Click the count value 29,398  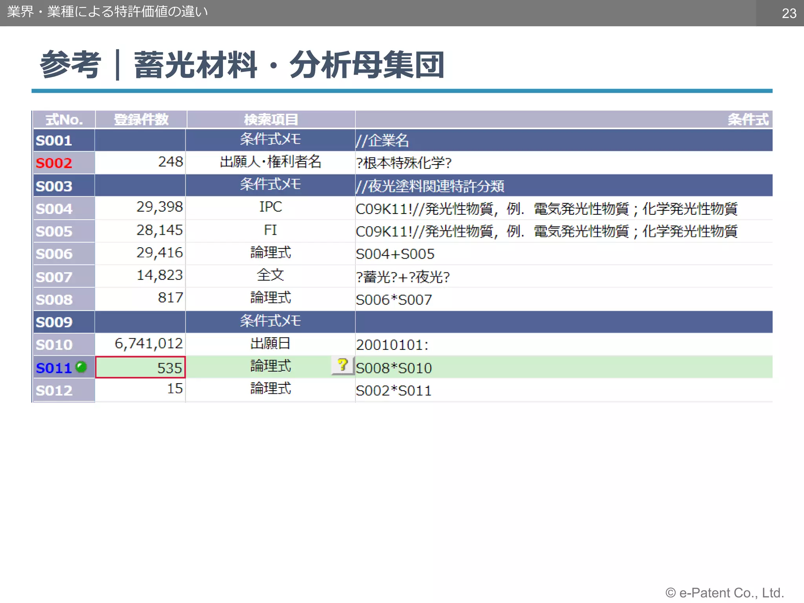coord(159,207)
